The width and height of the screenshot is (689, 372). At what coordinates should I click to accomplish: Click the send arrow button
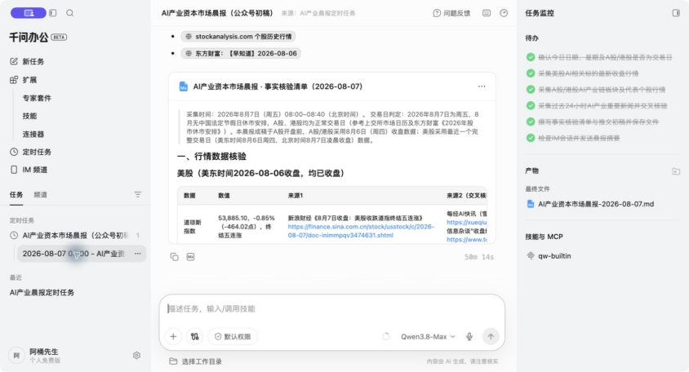click(491, 336)
